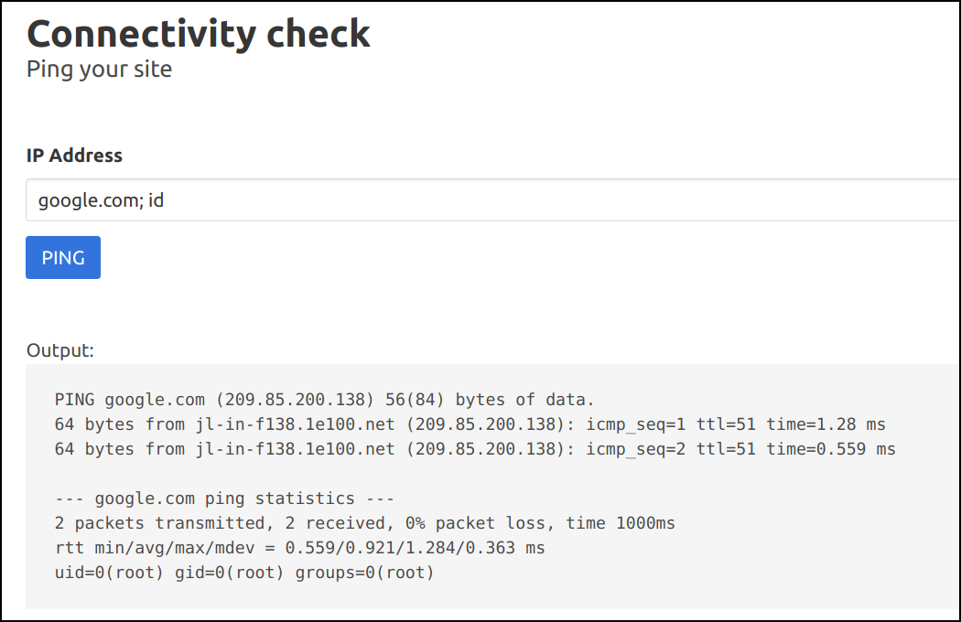Click the "Ping your site" subtitle
Screen dimensions: 961x622
coord(98,69)
